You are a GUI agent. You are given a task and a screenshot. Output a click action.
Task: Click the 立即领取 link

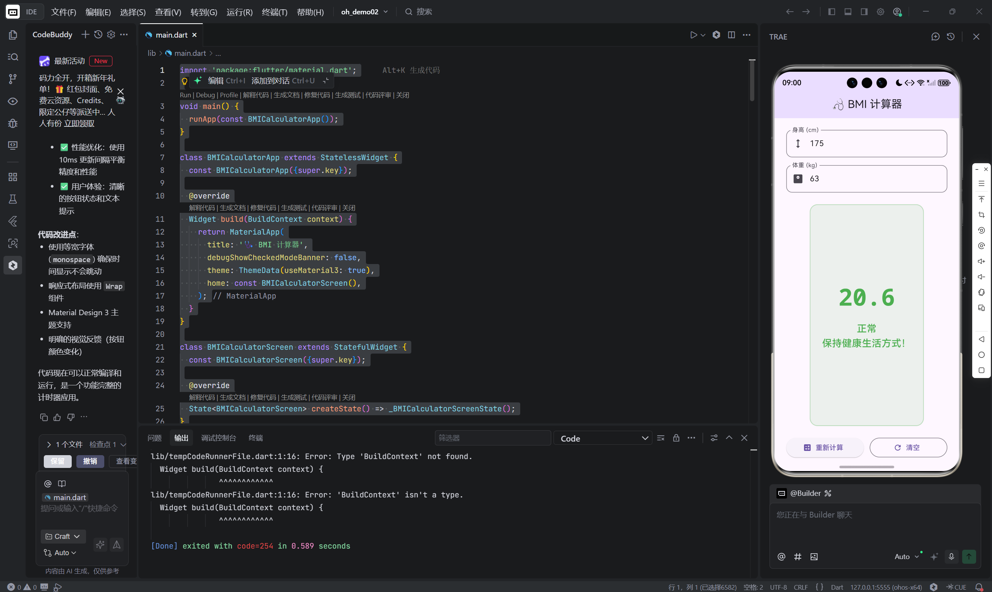pos(79,123)
